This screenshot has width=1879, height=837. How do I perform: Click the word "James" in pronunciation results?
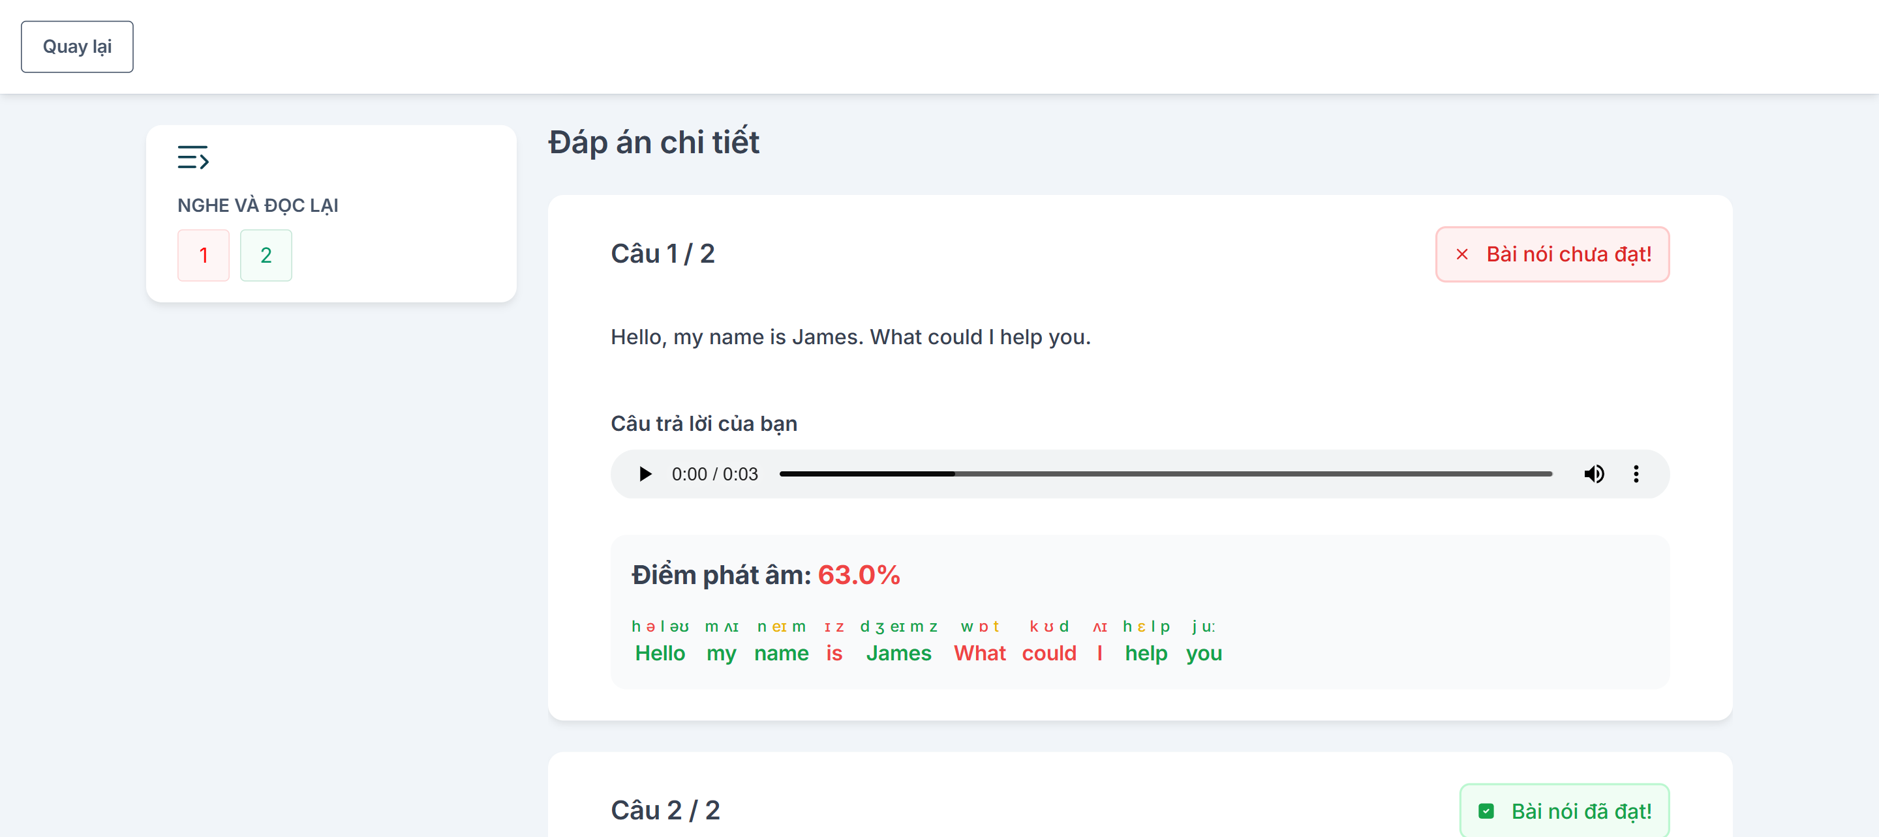coord(898,653)
